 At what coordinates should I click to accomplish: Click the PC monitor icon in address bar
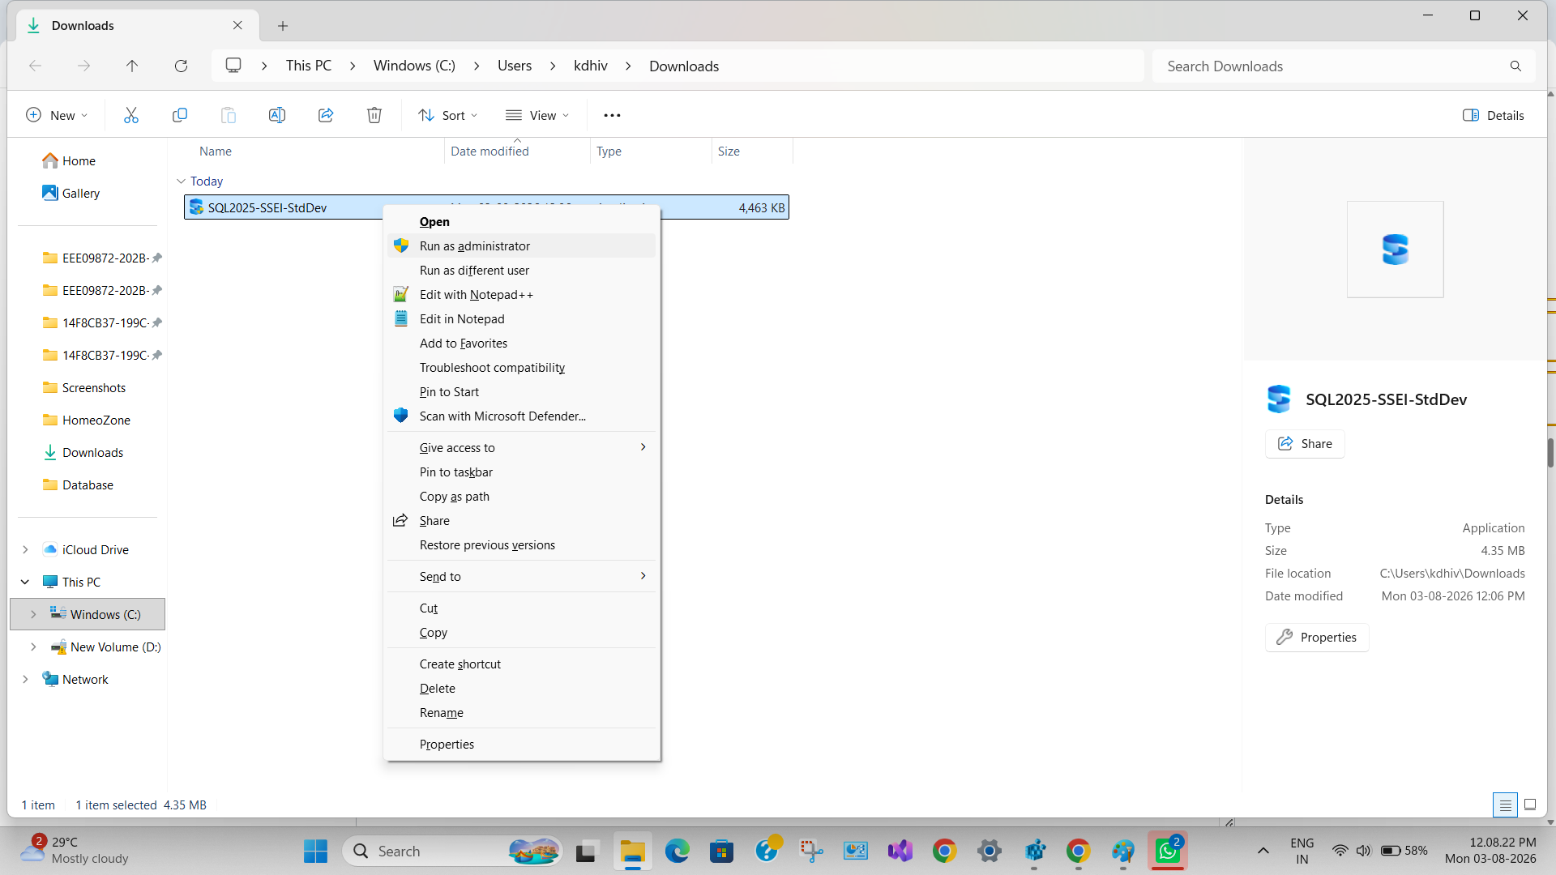point(233,66)
